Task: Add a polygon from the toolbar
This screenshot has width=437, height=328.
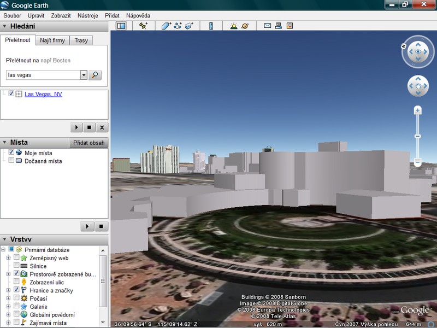Action: coord(167,26)
